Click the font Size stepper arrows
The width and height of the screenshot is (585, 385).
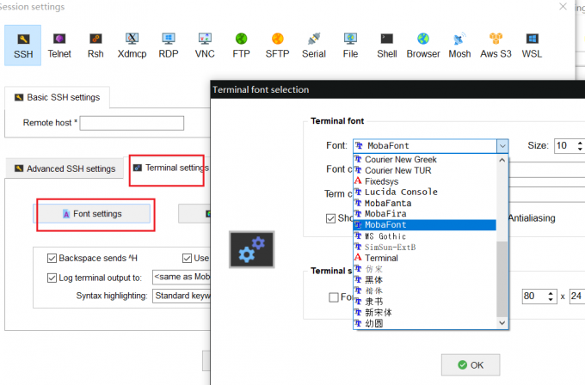[580, 145]
